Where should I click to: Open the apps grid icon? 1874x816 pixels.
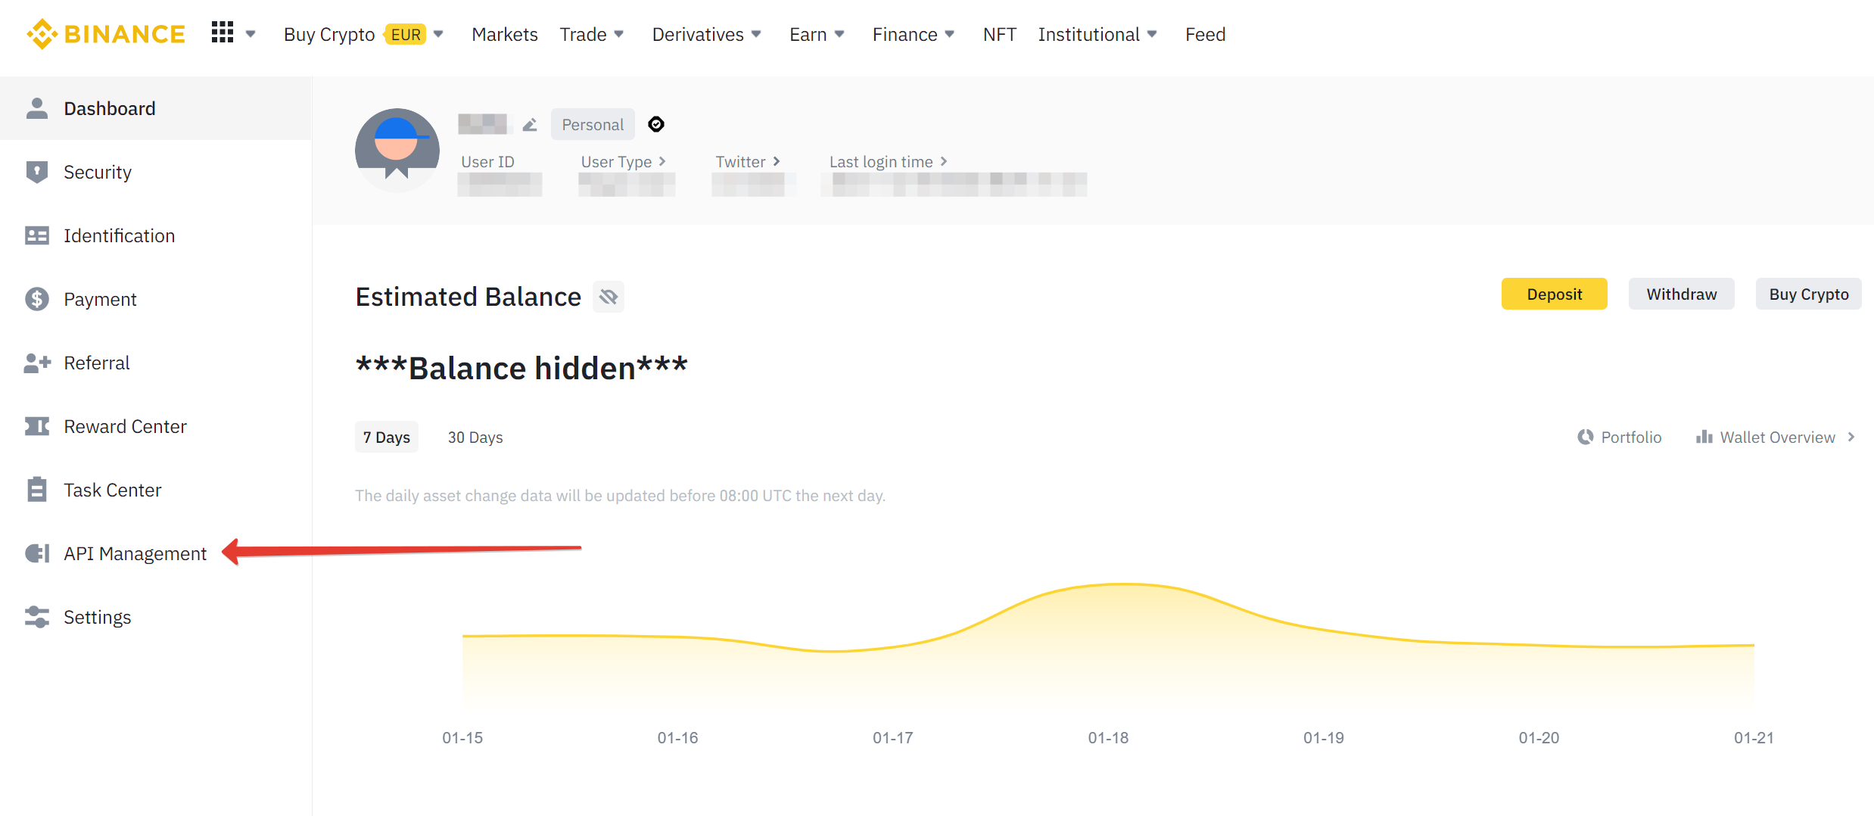tap(223, 33)
